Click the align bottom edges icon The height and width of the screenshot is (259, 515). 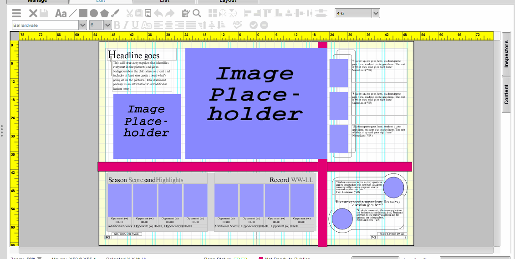coord(279,14)
